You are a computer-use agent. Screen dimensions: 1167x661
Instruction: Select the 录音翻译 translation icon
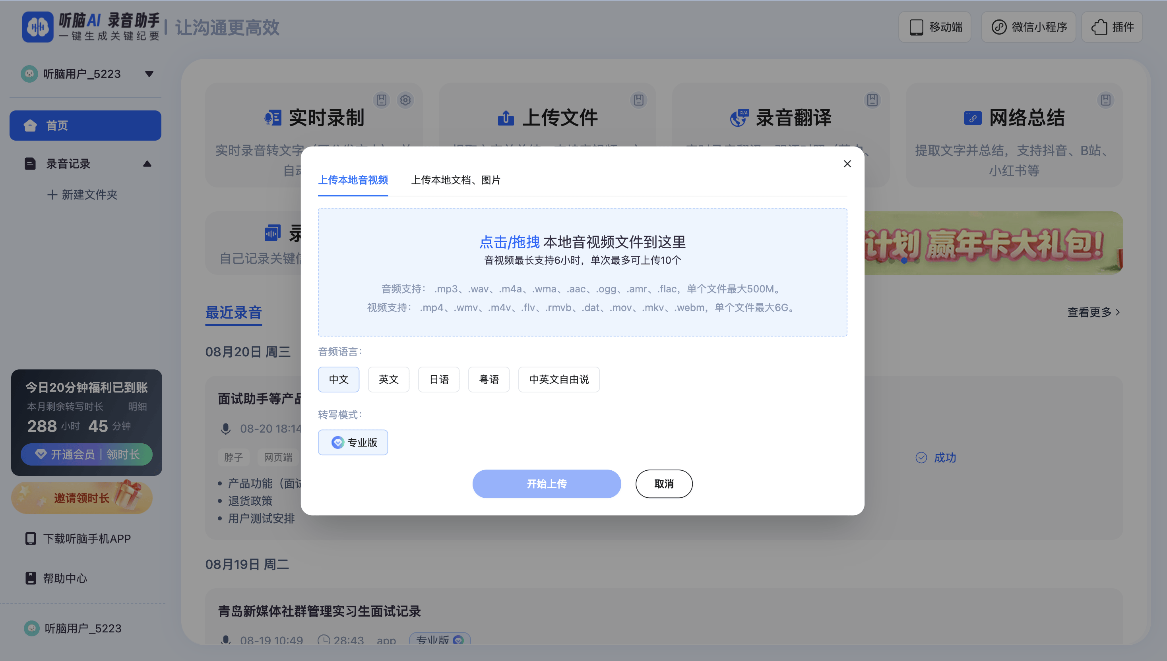point(739,117)
